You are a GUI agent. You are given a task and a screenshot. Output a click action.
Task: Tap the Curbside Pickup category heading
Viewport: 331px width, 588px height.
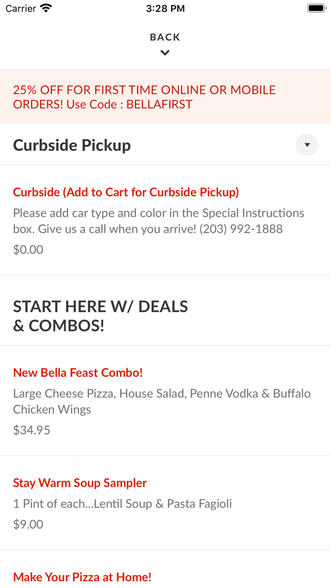click(x=72, y=145)
